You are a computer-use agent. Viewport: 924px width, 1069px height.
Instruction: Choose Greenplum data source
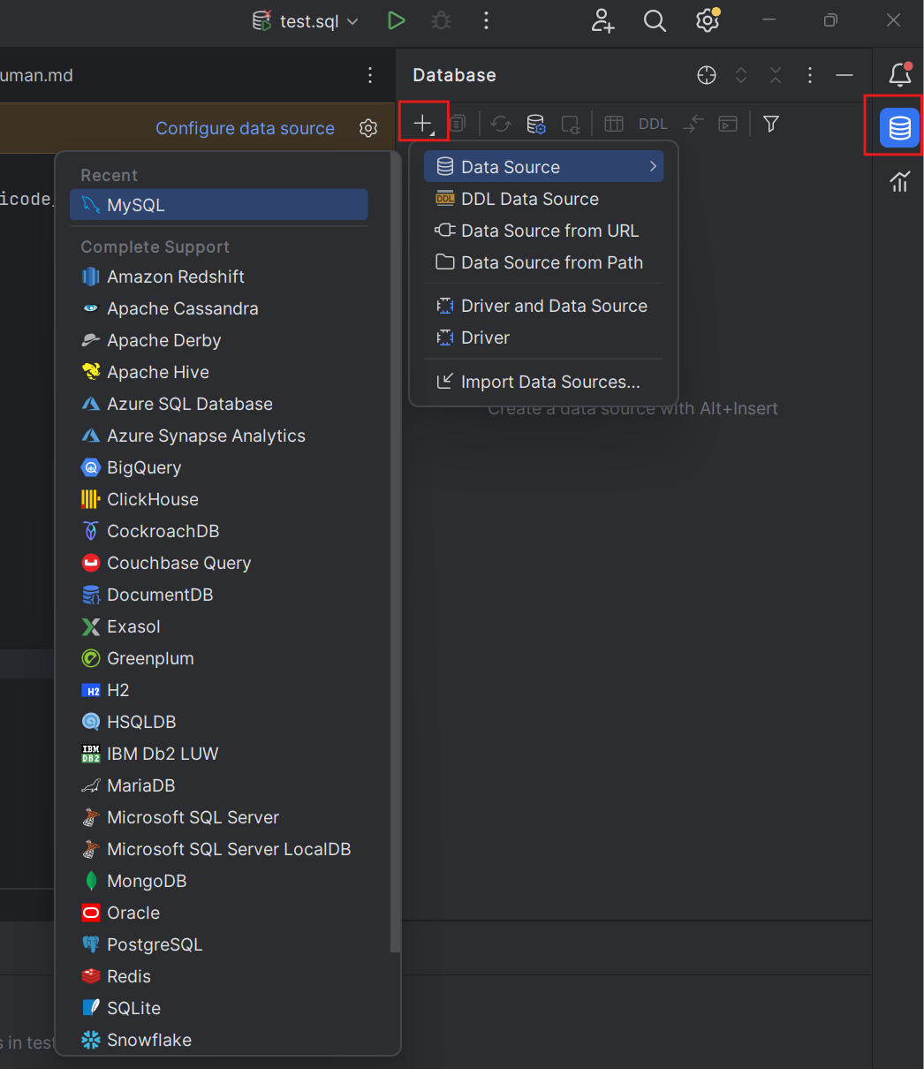coord(219,658)
